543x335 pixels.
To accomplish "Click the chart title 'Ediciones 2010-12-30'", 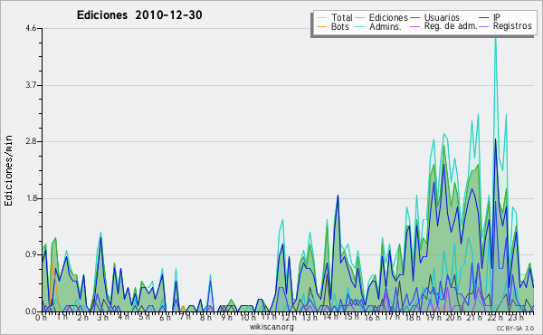I will coord(139,15).
